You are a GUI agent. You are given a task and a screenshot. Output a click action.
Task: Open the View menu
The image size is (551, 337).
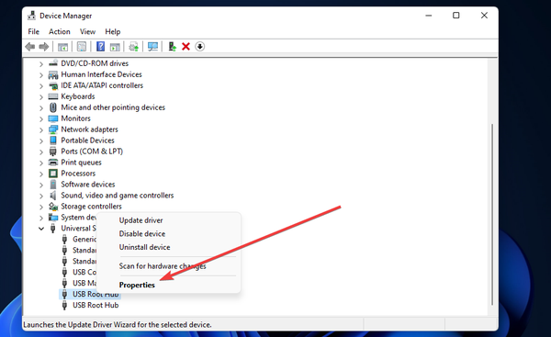pyautogui.click(x=87, y=31)
